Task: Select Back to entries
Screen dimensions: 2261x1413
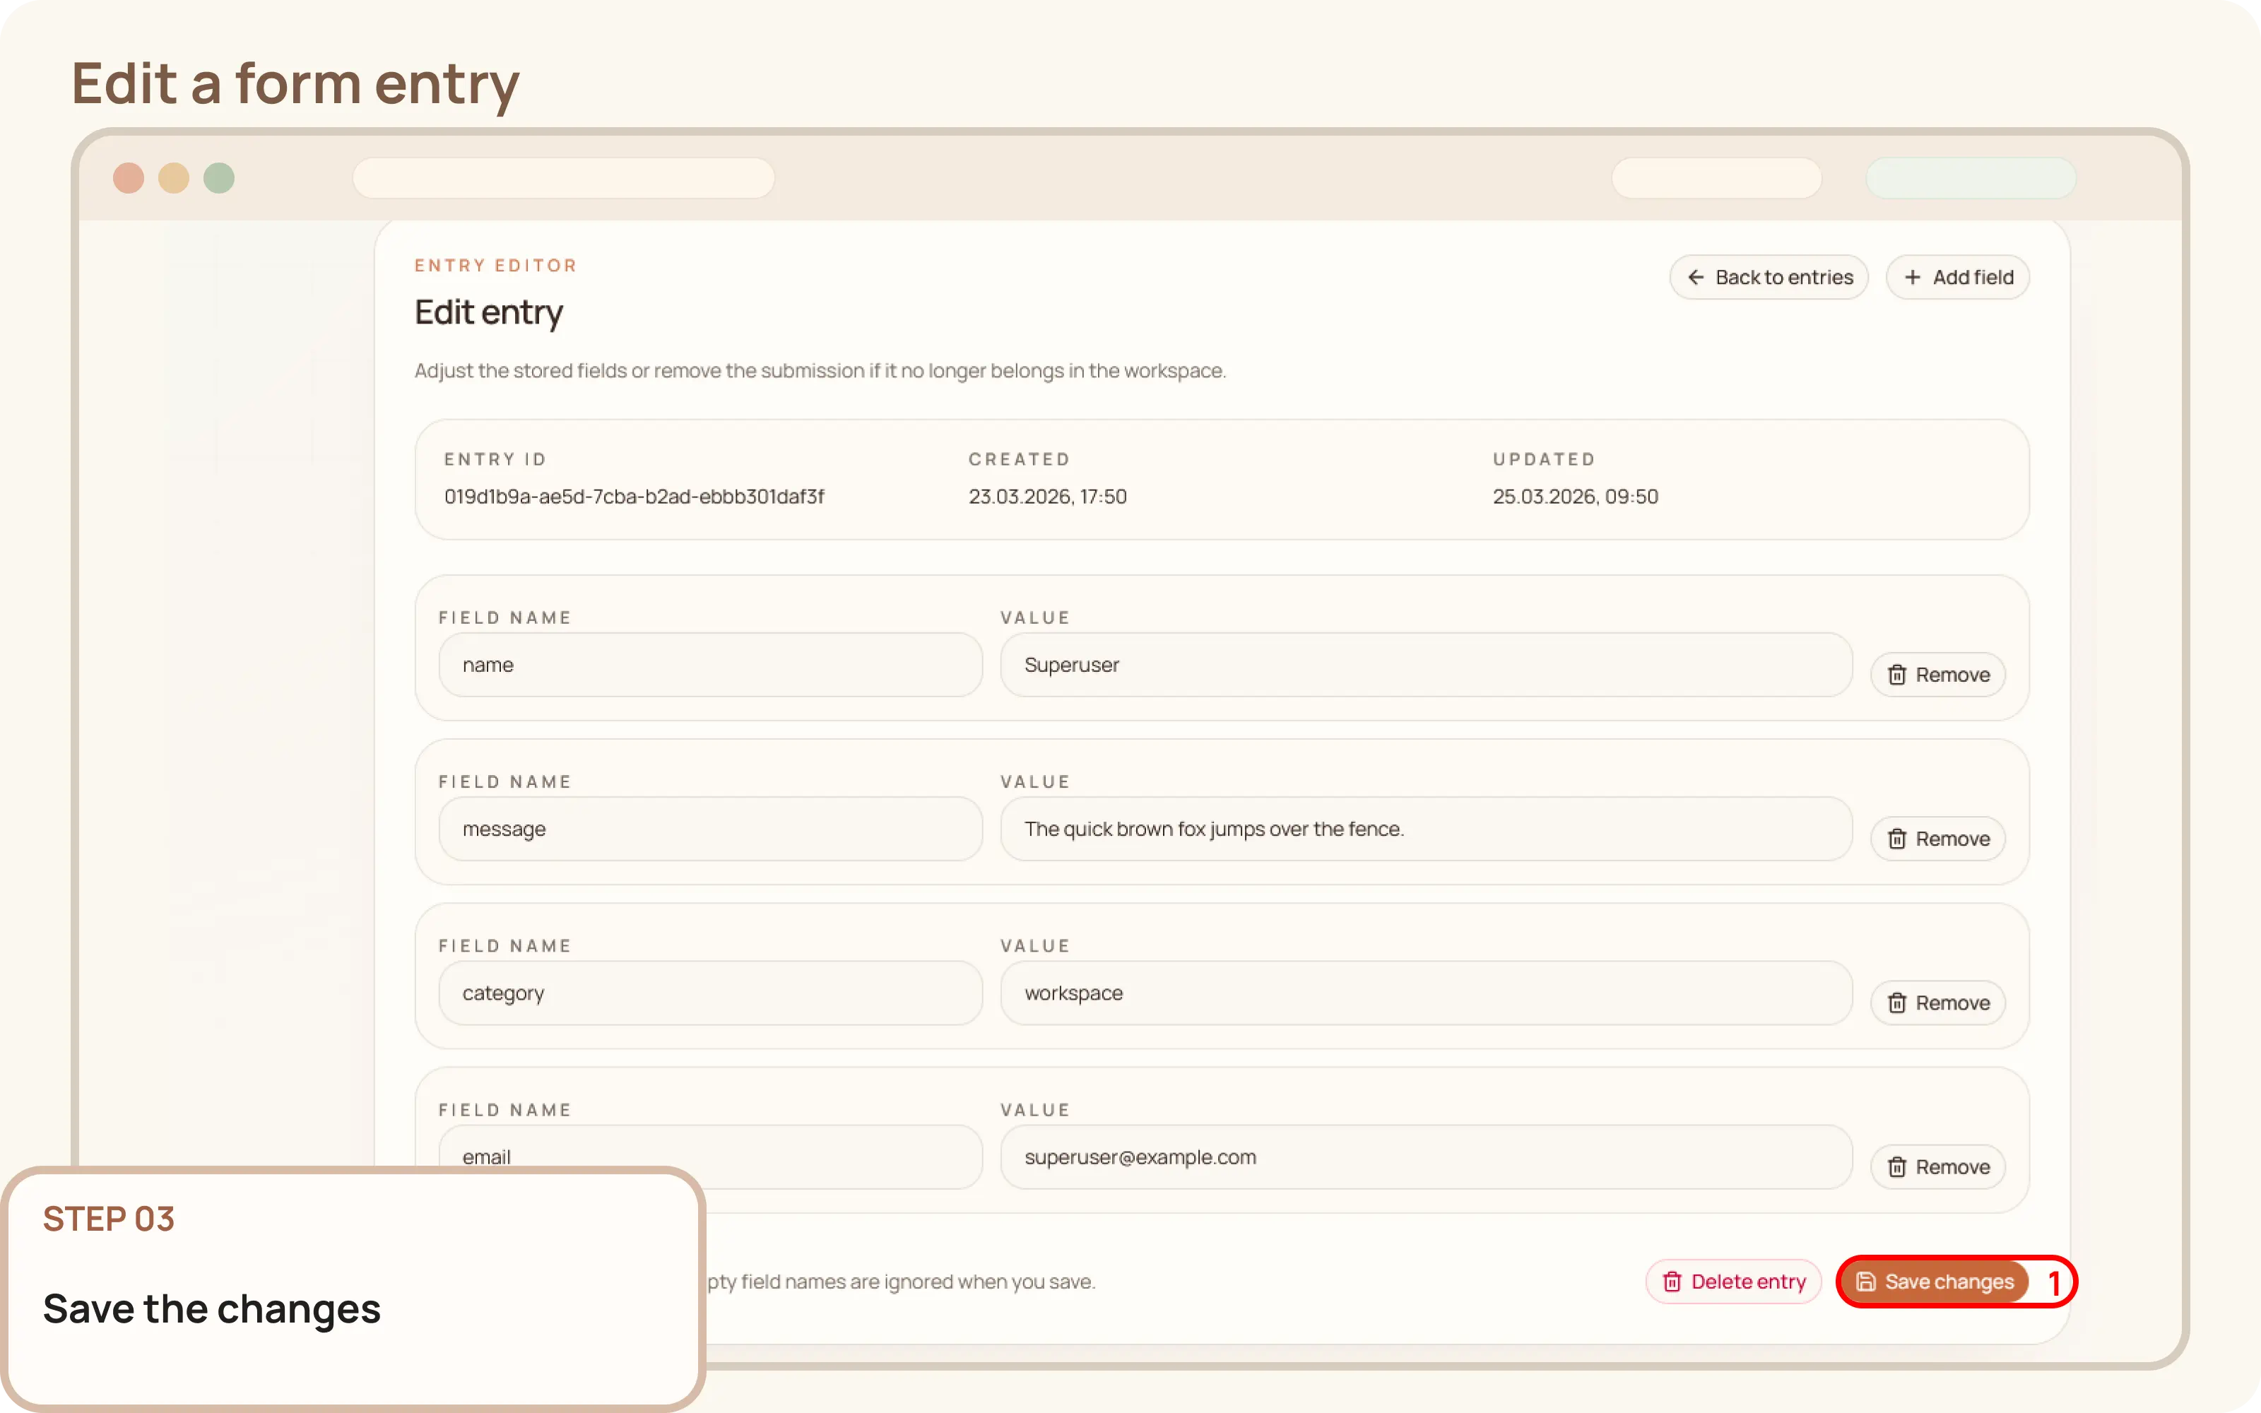Action: (1769, 277)
